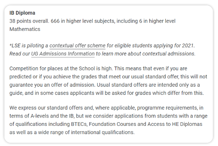Click the italic "Read our" text
This screenshot has width=218, height=146.
19,54
